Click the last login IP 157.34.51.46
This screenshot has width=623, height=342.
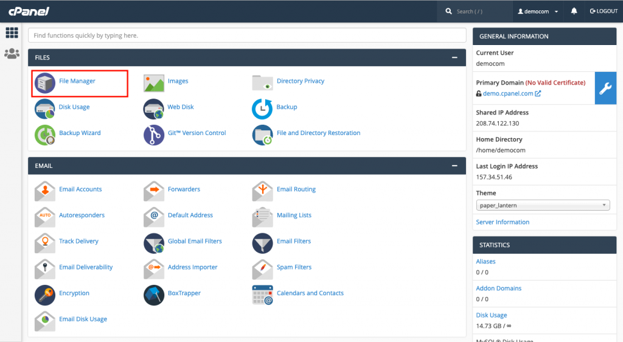tap(494, 177)
